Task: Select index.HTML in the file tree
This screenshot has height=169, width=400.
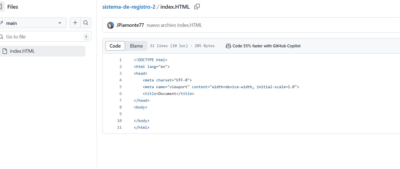Action: (22, 51)
